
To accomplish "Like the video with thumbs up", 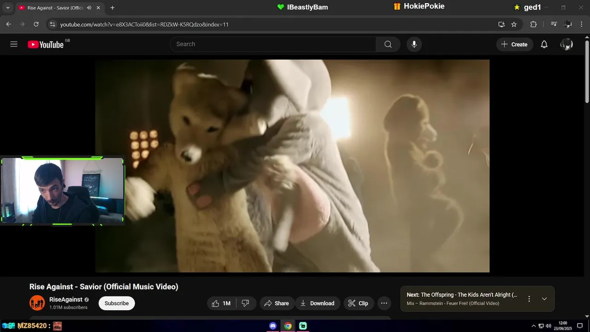I will click(222, 303).
